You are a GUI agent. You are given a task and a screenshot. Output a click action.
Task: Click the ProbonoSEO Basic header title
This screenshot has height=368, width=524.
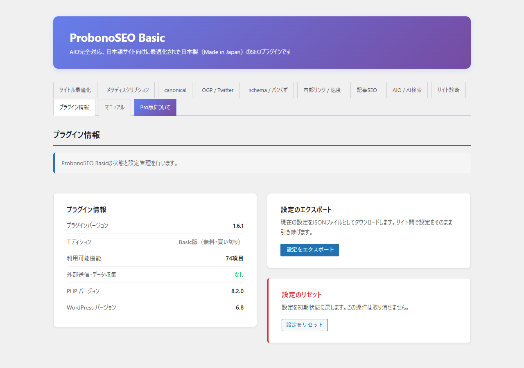coord(117,38)
